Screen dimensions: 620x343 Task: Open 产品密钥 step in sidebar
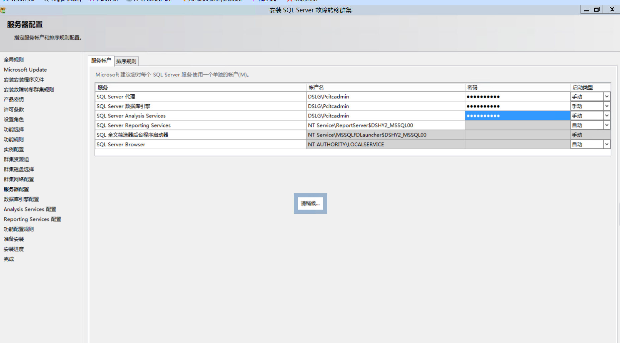coord(14,99)
